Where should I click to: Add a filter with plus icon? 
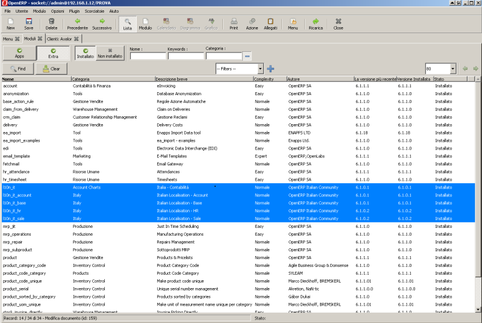click(271, 69)
